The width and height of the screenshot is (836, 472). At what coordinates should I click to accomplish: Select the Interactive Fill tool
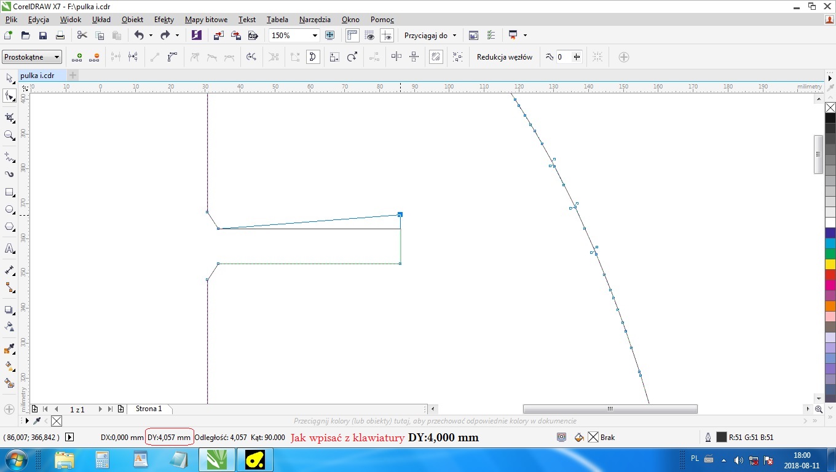click(9, 366)
